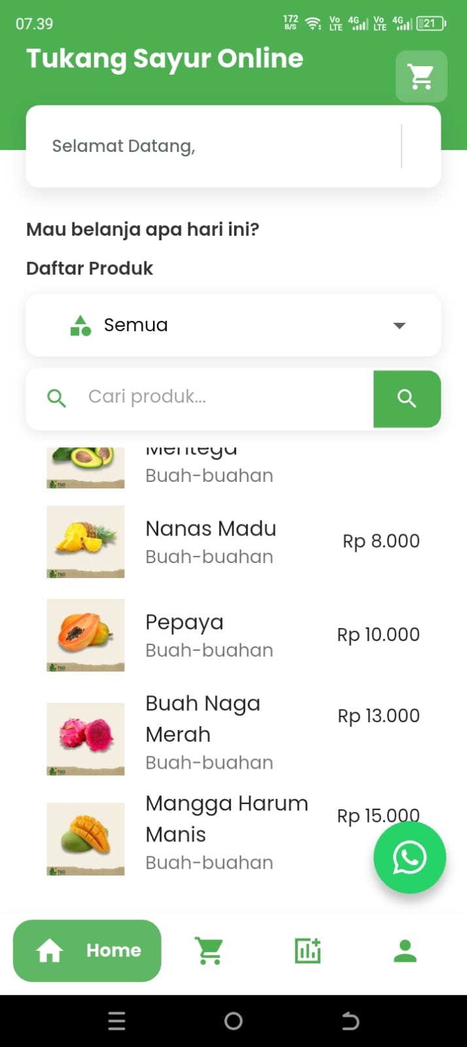Tap the avocado product thumbnail
The image size is (467, 1047).
tap(86, 466)
